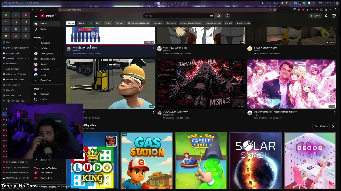Select the Všetko filter chip

[x=71, y=23]
